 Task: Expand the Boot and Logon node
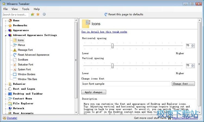point(6,89)
